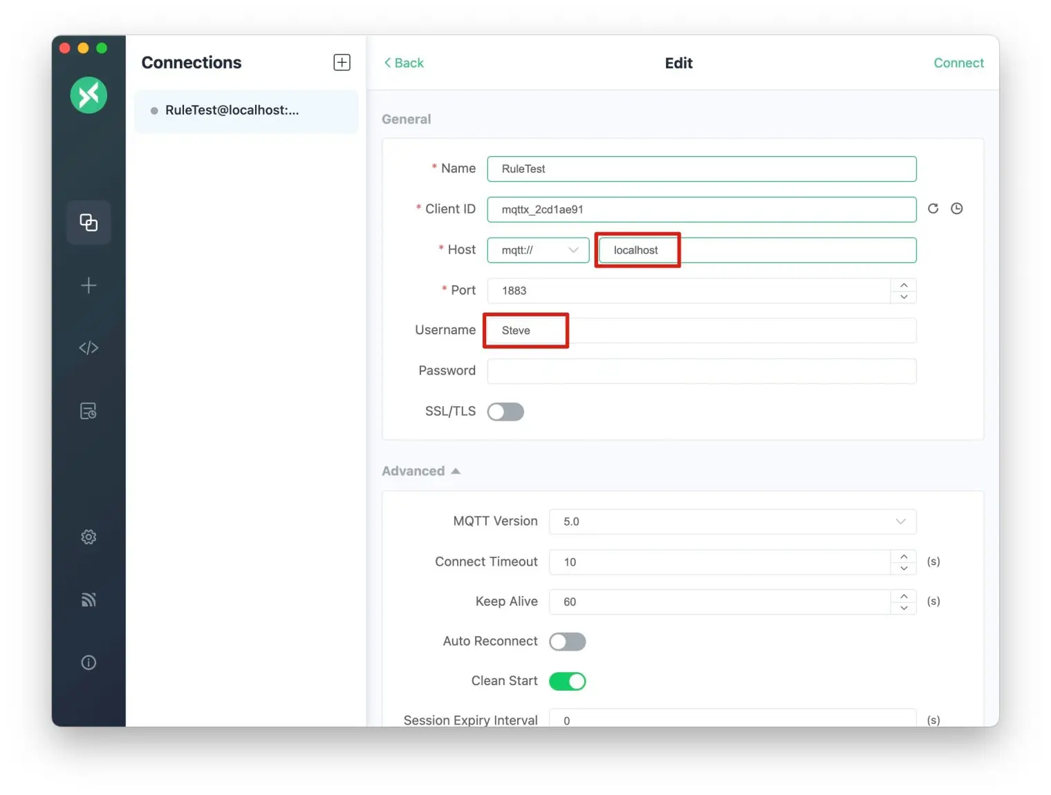Screen dimensions: 1051x795
Task: Go back using the Back link
Action: click(404, 62)
